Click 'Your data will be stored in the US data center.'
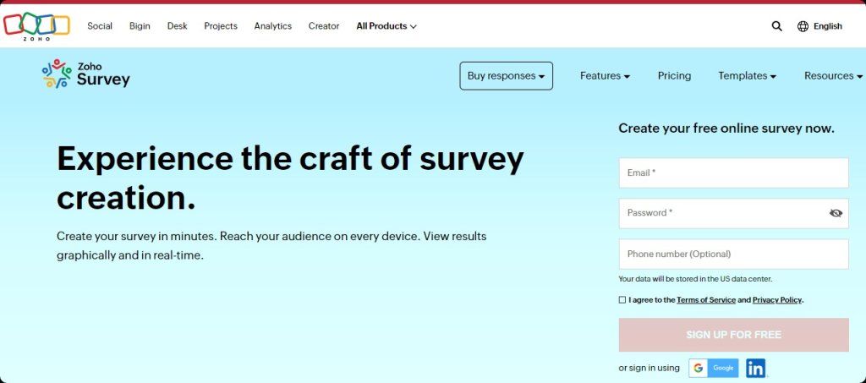Viewport: 866px width, 383px height. pyautogui.click(x=695, y=279)
